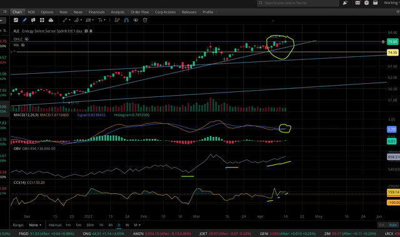Open the four-square chart layout grid

click(42, 20)
